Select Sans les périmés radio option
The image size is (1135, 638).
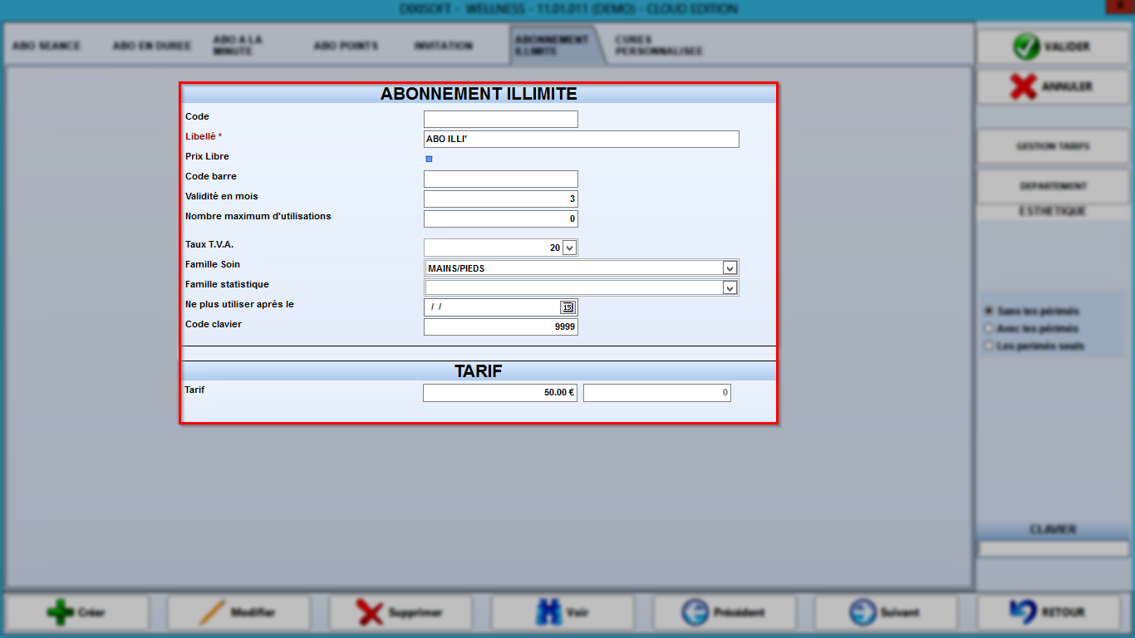point(989,311)
